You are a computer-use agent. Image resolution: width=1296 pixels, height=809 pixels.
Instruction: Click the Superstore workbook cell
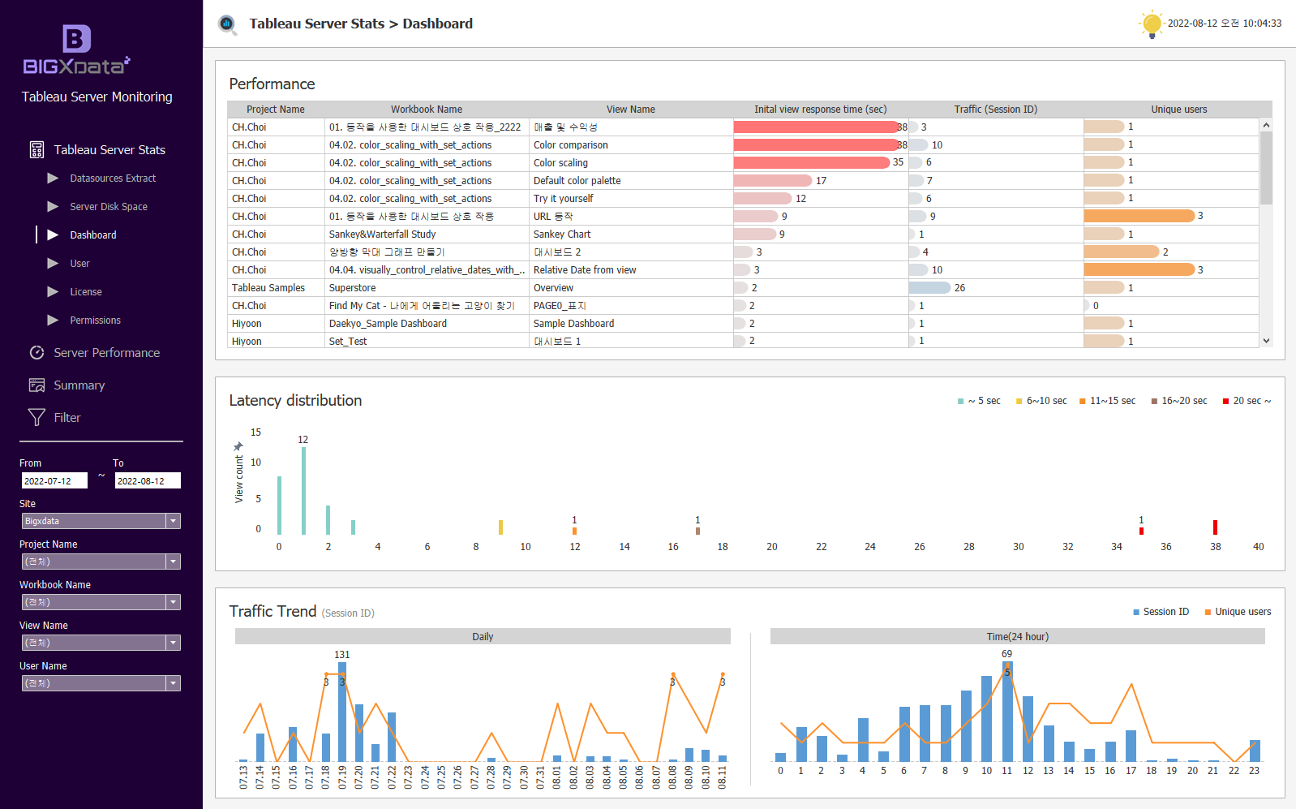click(x=427, y=288)
